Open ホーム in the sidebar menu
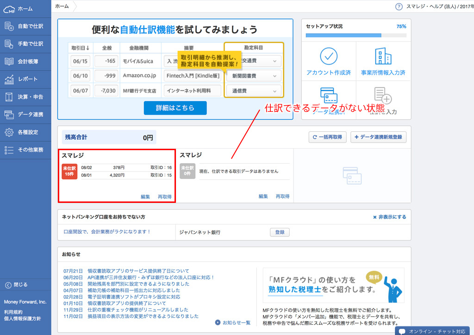Screen dimensions: 474x335 pos(25,9)
